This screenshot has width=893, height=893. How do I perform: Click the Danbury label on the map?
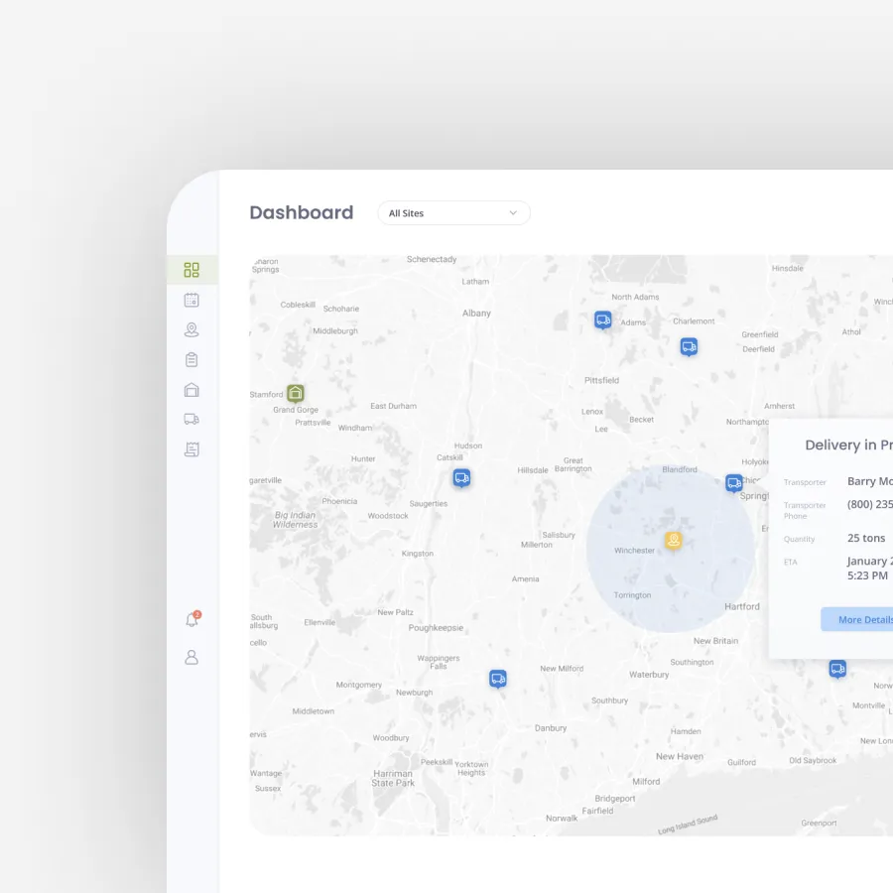550,728
